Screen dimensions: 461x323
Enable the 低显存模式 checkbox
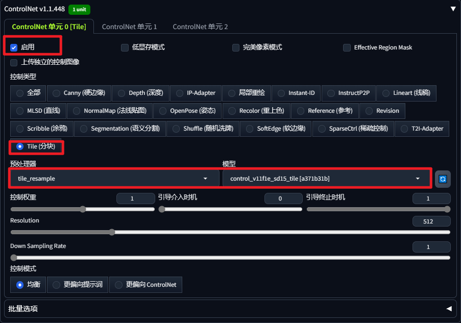click(x=125, y=47)
